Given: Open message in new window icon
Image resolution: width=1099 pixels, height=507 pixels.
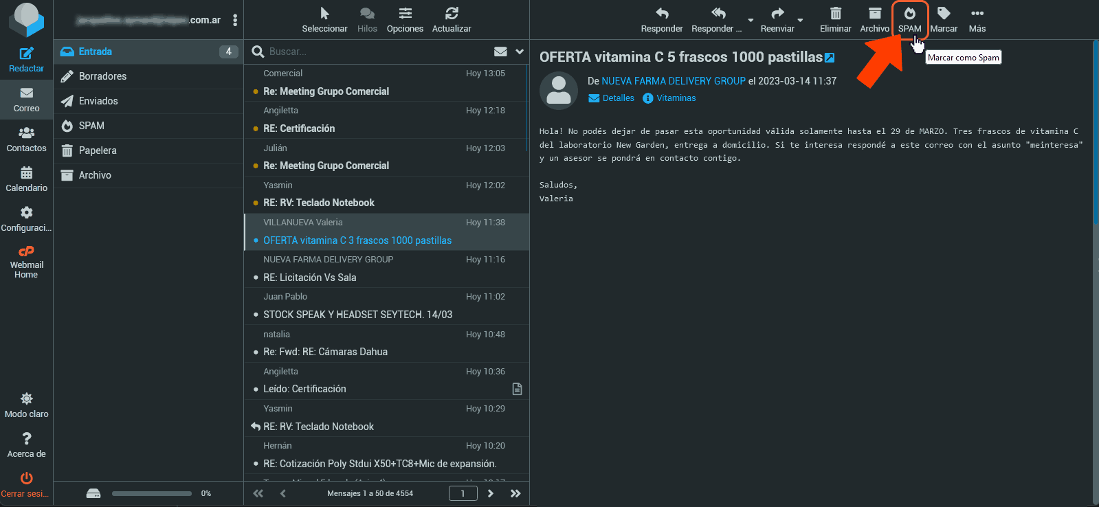Looking at the screenshot, I should pos(830,58).
